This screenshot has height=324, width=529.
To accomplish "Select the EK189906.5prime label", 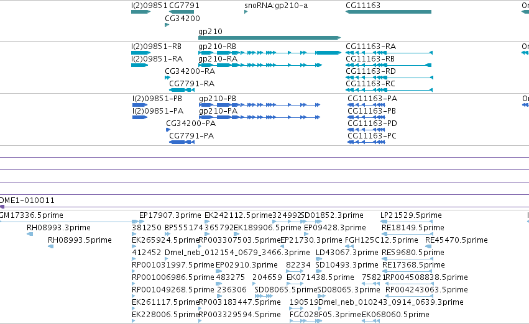I will tap(267, 228).
